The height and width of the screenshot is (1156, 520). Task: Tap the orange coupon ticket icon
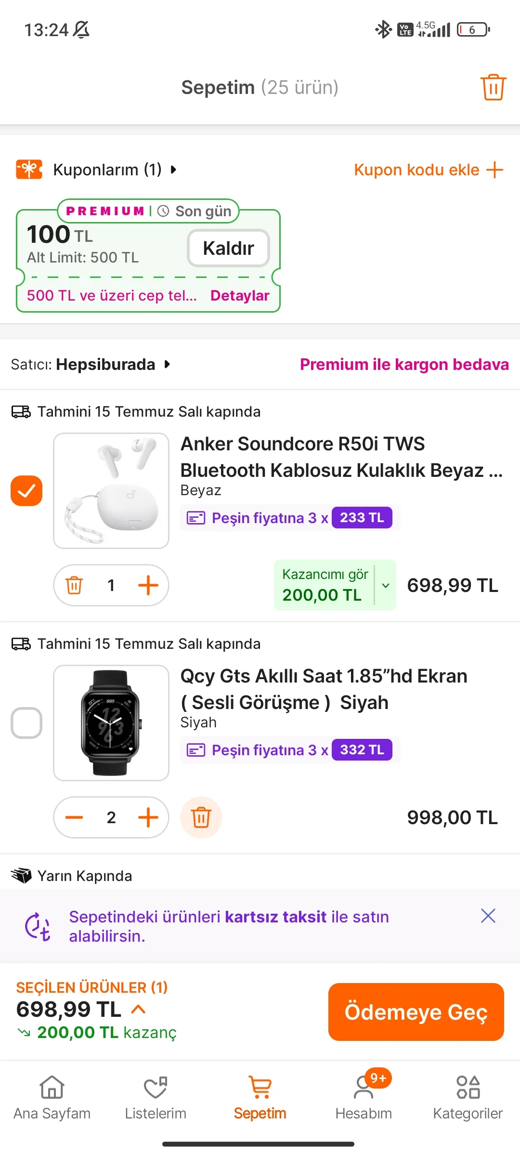[29, 170]
